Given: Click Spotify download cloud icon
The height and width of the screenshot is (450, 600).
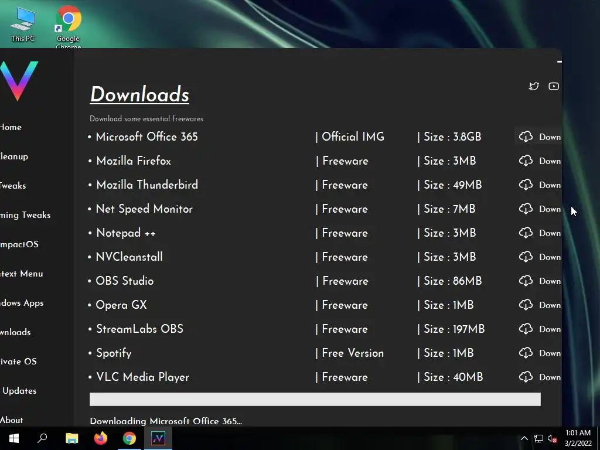Looking at the screenshot, I should [x=526, y=353].
